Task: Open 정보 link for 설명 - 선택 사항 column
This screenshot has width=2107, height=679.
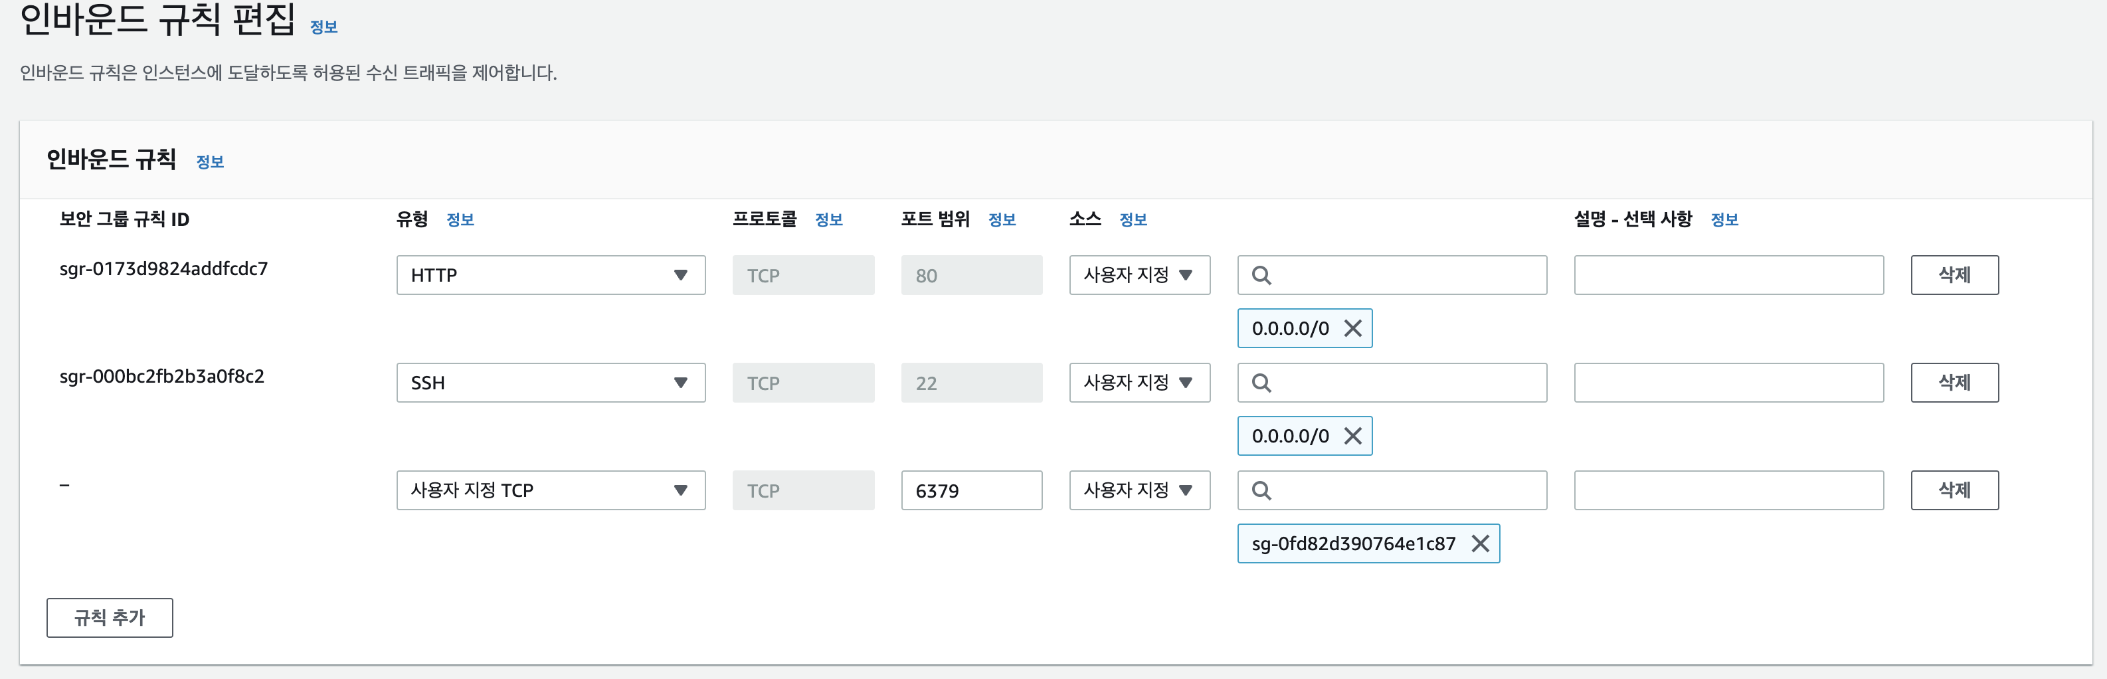Action: point(1725,219)
